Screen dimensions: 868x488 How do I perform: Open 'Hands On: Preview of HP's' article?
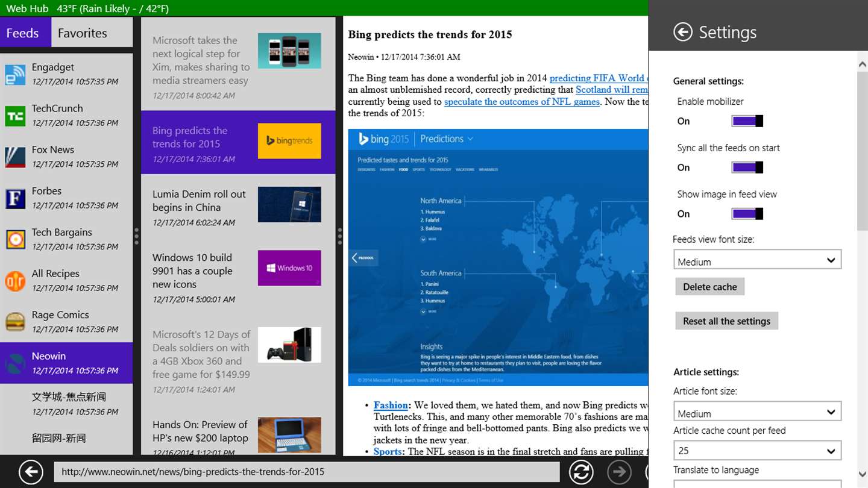(x=238, y=430)
